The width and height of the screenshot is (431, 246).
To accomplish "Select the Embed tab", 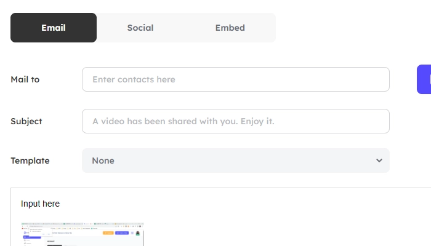I will [230, 28].
